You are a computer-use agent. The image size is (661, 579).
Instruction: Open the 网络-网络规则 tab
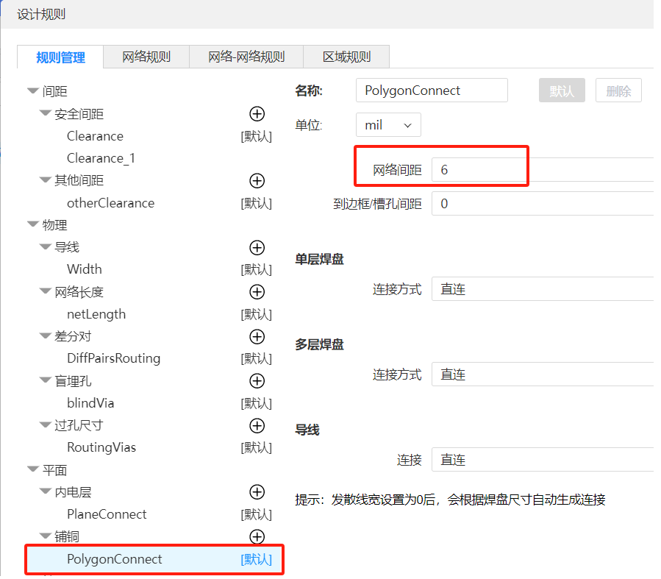(246, 57)
